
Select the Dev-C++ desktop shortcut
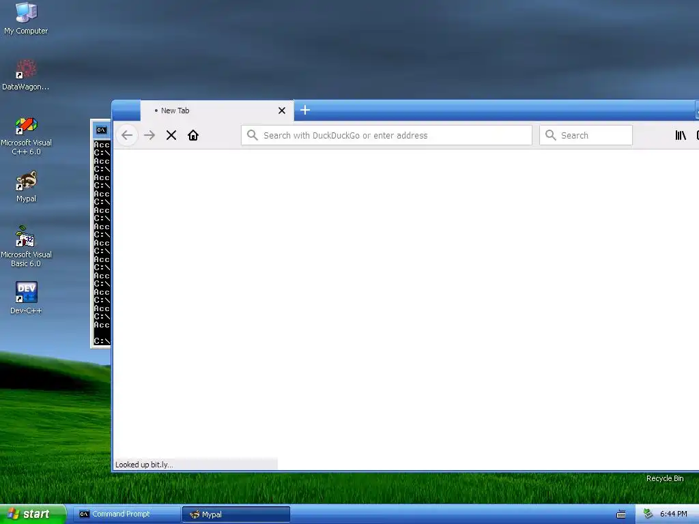click(26, 298)
